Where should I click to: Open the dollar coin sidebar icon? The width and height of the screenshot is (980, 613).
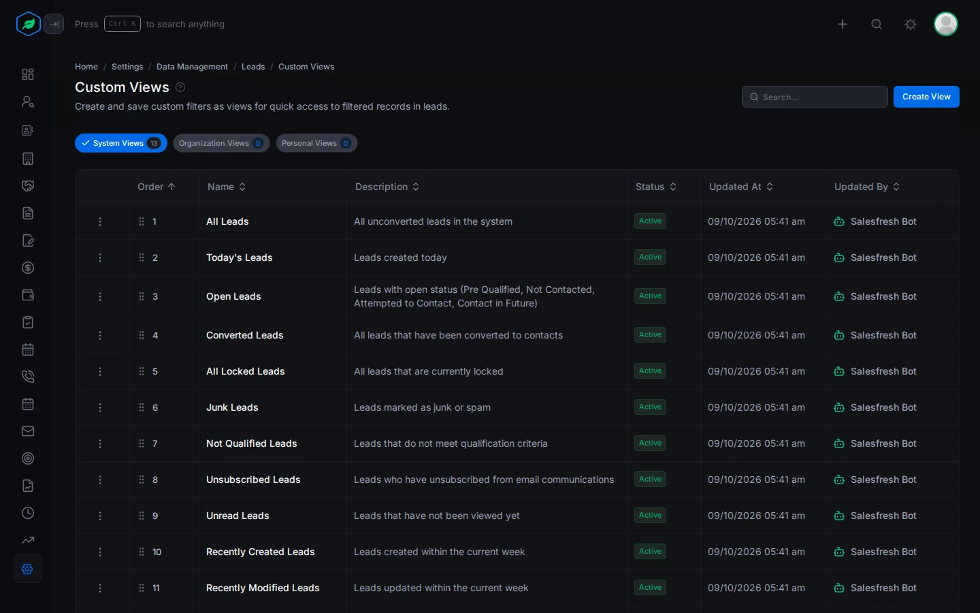pyautogui.click(x=28, y=268)
